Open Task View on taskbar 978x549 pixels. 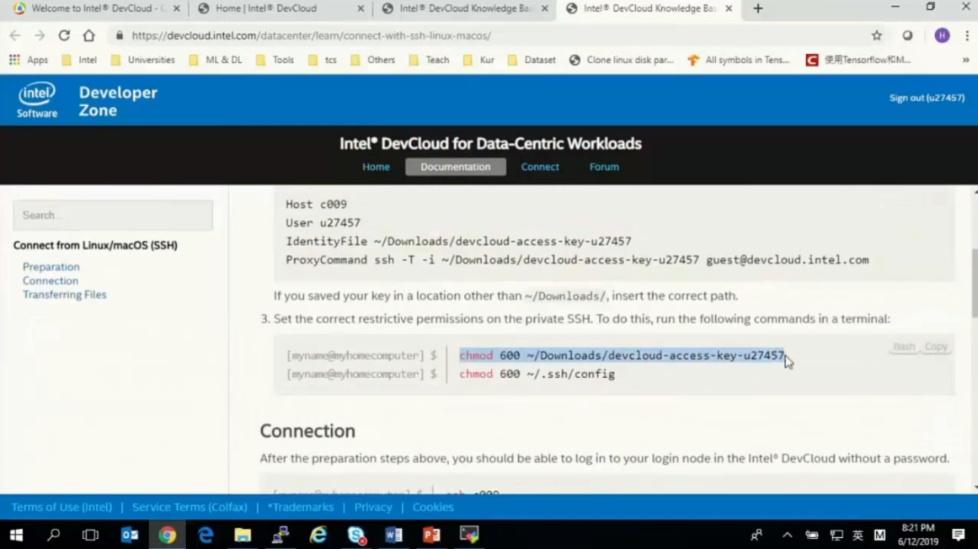[90, 535]
